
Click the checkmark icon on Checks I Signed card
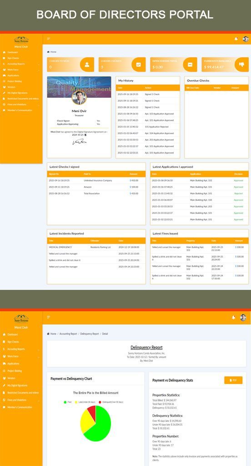(138, 65)
